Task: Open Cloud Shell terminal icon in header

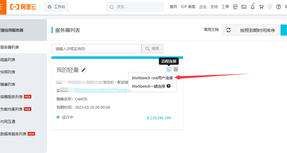Action: (244, 7)
